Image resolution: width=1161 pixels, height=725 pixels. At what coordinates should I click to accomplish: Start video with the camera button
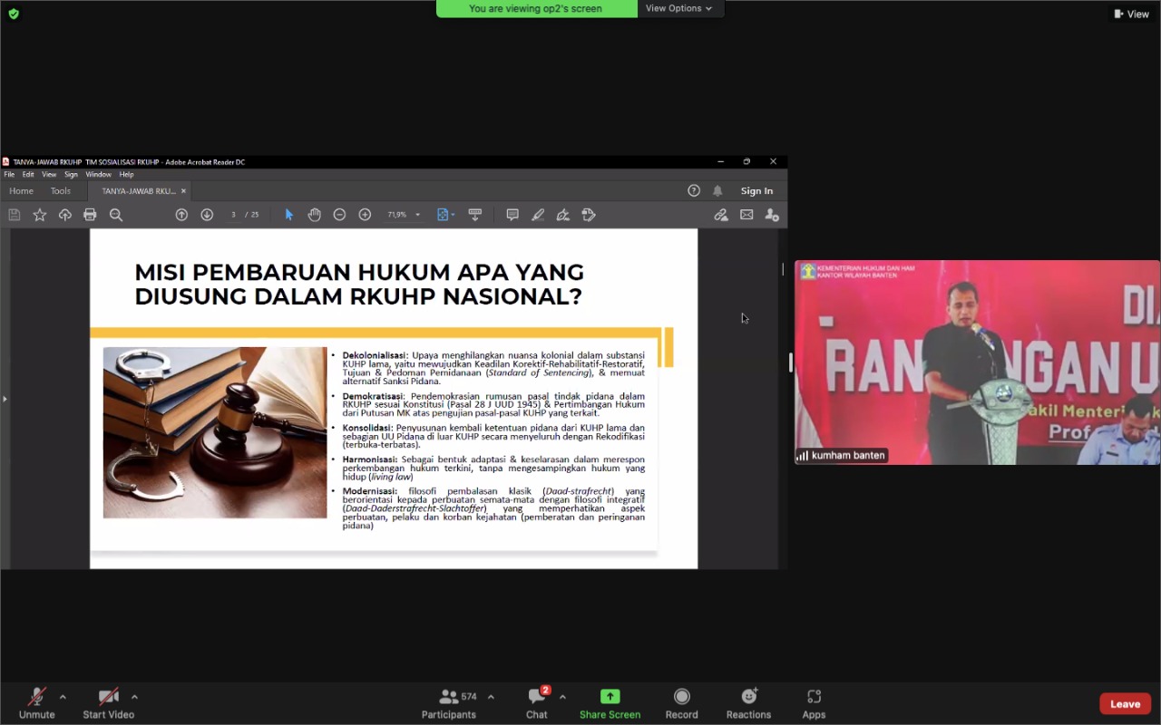108,702
